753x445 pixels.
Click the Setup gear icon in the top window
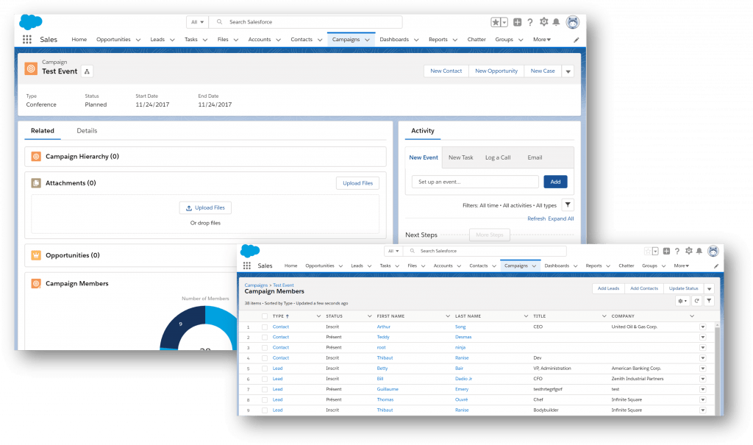[x=544, y=22]
